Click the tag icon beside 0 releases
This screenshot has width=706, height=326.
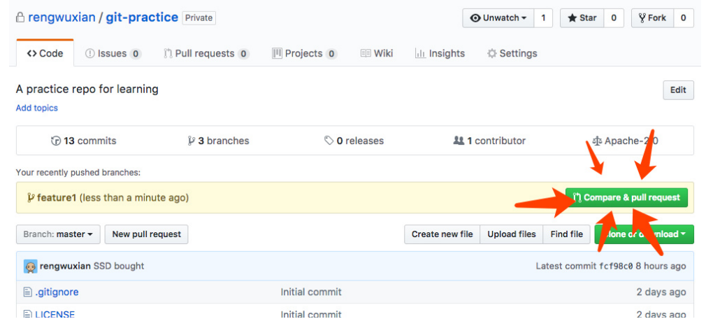pyautogui.click(x=329, y=141)
